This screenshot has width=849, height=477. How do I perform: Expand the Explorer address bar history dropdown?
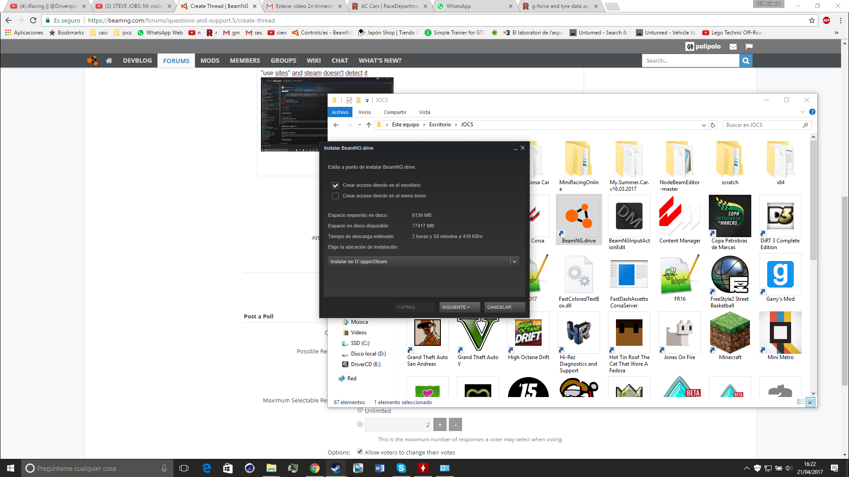[x=704, y=125]
